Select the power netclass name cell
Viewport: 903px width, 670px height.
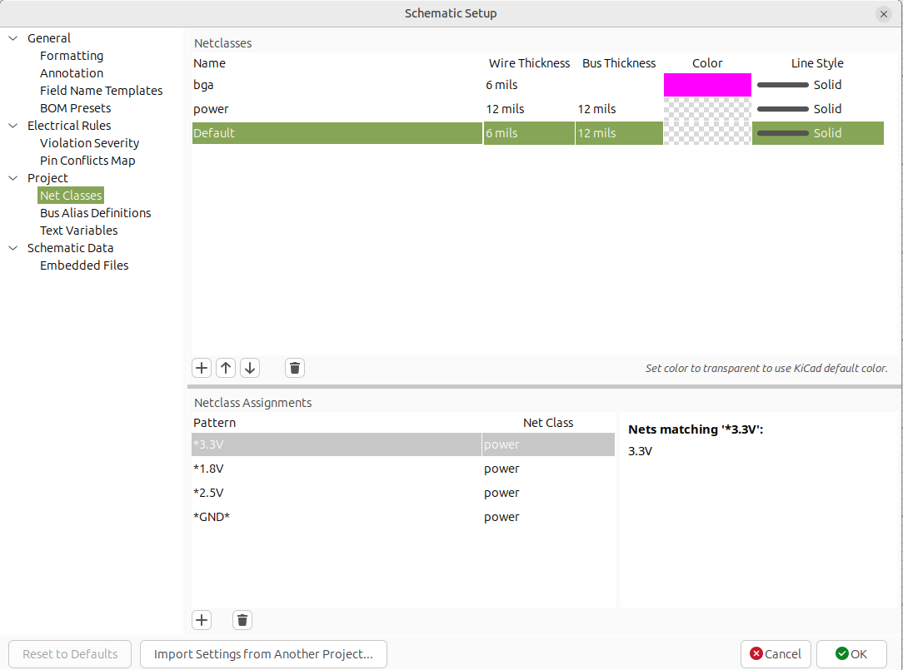337,109
